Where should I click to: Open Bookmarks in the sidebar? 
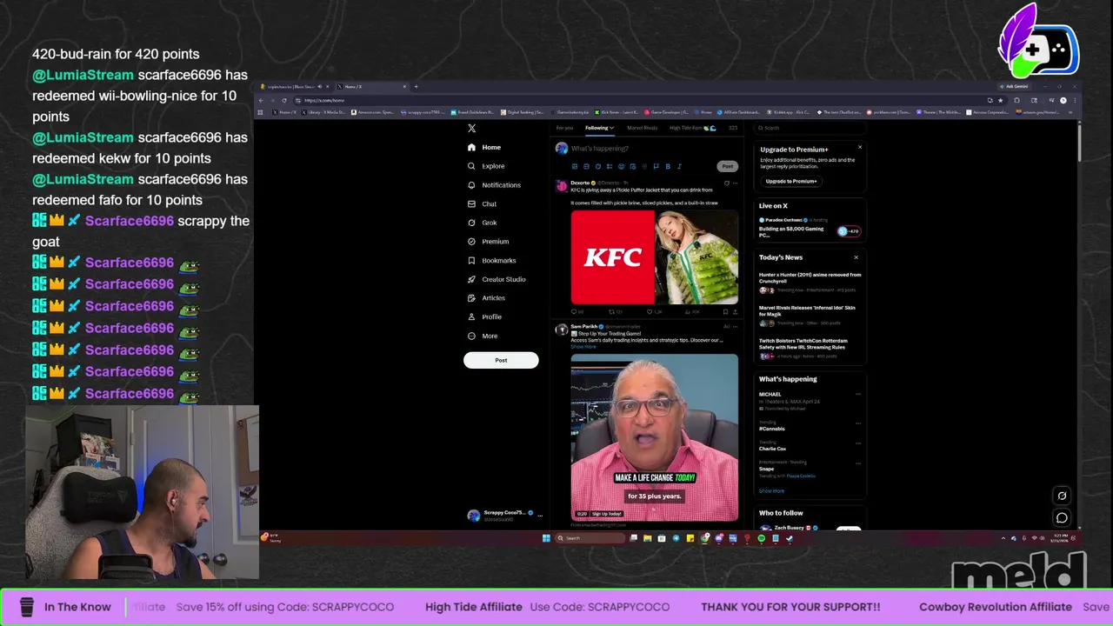click(x=491, y=260)
